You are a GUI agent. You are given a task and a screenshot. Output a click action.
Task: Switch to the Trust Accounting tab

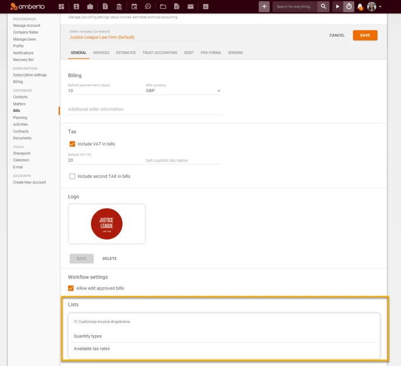[x=160, y=52]
